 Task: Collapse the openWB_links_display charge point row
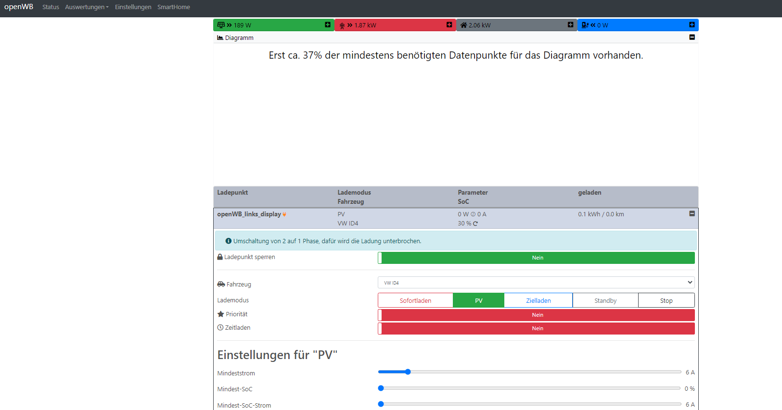(x=692, y=214)
